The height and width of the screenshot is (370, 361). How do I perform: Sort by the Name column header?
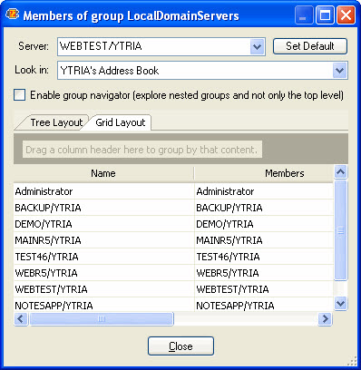pos(103,173)
